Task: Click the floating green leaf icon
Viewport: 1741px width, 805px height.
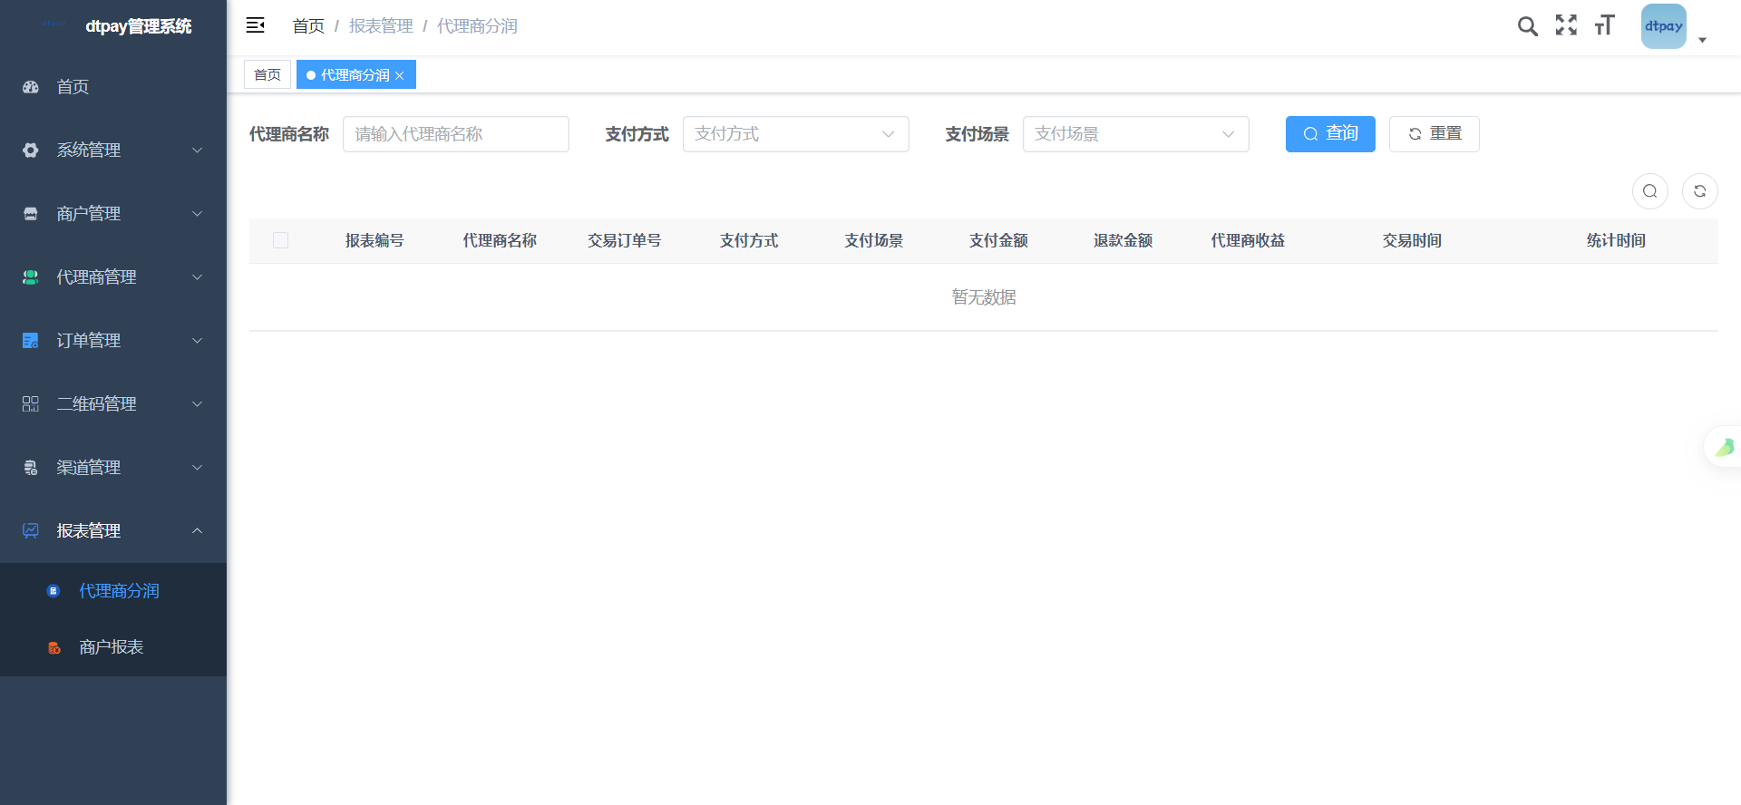Action: tap(1724, 447)
